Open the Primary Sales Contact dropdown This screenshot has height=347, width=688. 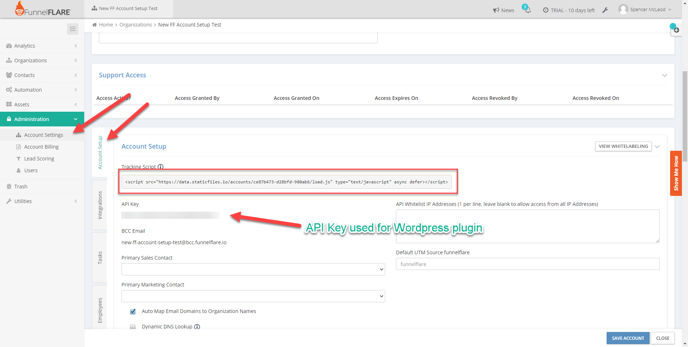[253, 269]
